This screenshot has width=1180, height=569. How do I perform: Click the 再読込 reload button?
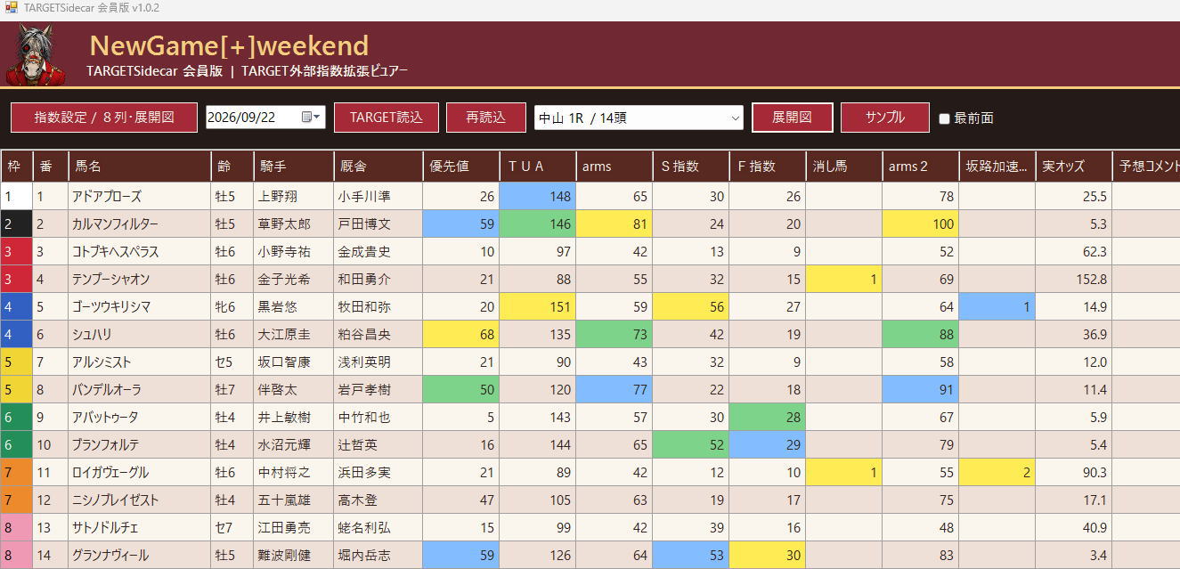click(486, 118)
